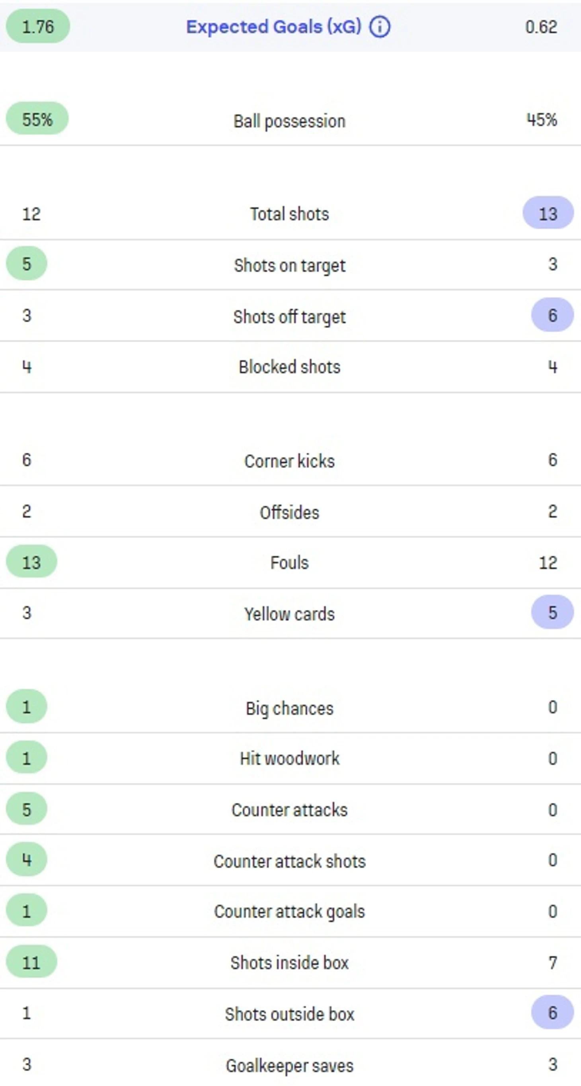Image resolution: width=581 pixels, height=1086 pixels.
Task: Click the Expected Goals (xG) heading
Action: pos(274,27)
